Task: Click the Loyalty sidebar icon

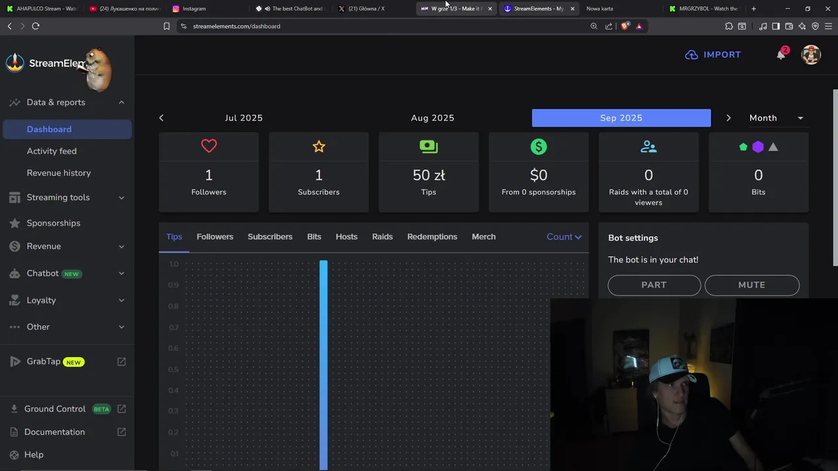Action: coord(14,300)
